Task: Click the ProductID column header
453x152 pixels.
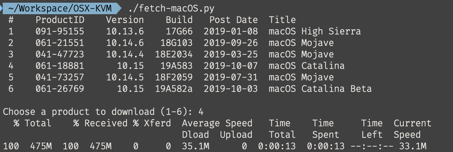Action: pos(60,20)
